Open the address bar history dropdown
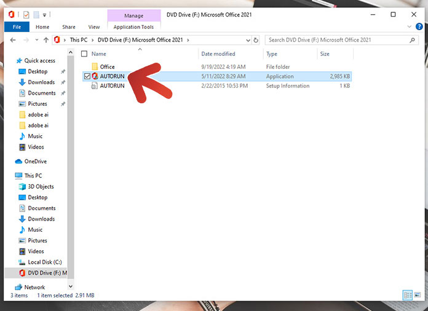This screenshot has height=311, width=428. coord(248,40)
